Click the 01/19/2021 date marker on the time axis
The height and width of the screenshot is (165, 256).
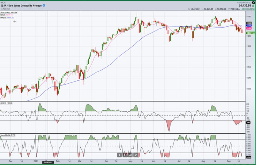tap(48, 162)
